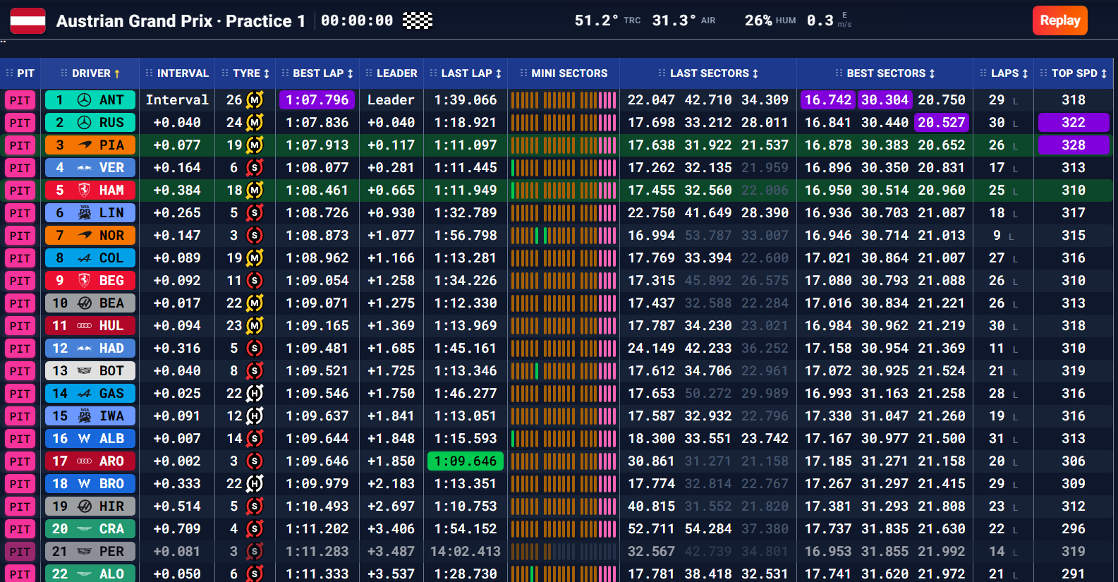Image resolution: width=1118 pixels, height=582 pixels.
Task: Click the chequered flag icon
Action: pos(418,20)
